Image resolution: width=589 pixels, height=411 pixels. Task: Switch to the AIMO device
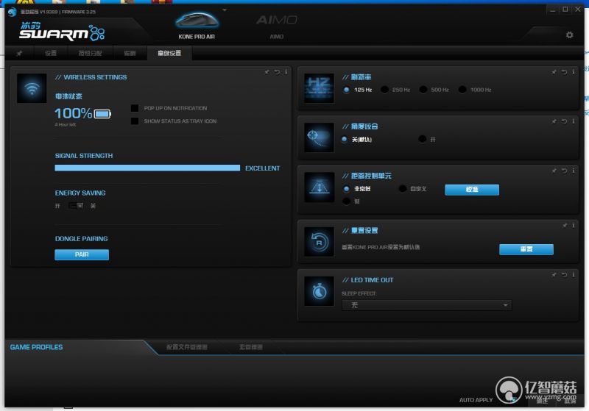tap(277, 26)
